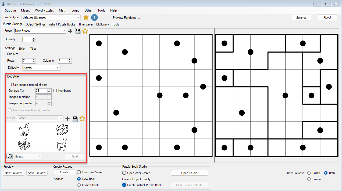Select the butterfly image thumbnail
The width and height of the screenshot is (342, 191).
tap(24, 145)
